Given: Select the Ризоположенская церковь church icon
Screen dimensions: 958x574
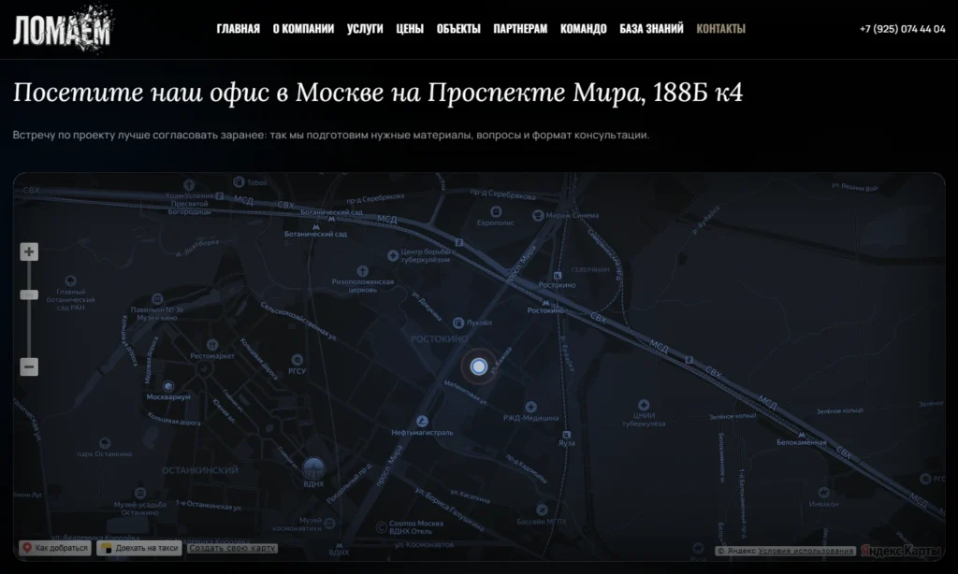Looking at the screenshot, I should [362, 270].
